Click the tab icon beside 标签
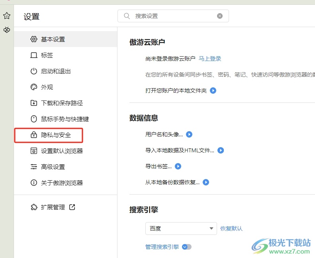315x258 pixels. (x=34, y=55)
